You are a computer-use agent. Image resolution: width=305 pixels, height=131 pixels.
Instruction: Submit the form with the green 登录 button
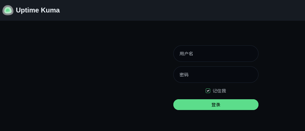click(x=216, y=105)
